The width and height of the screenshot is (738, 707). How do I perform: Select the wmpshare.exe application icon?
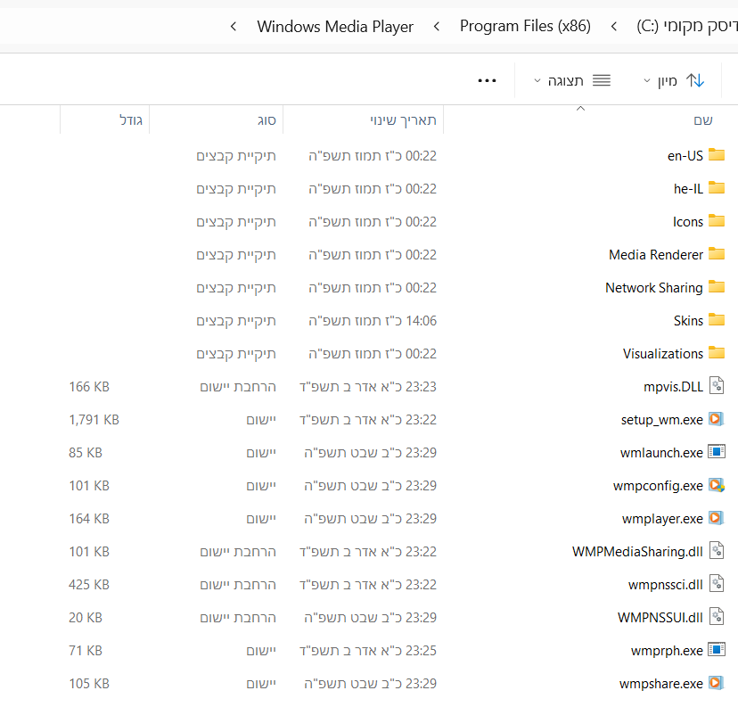pos(717,683)
